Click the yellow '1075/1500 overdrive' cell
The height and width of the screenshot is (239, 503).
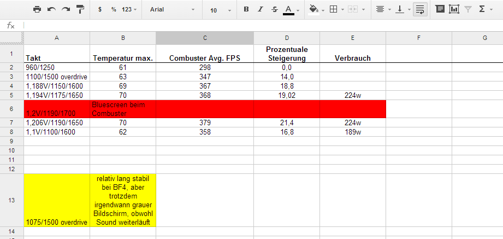(57, 201)
